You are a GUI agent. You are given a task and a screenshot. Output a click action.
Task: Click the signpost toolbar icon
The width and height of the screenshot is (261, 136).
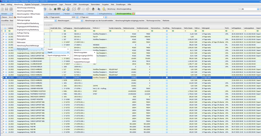pos(79,9)
